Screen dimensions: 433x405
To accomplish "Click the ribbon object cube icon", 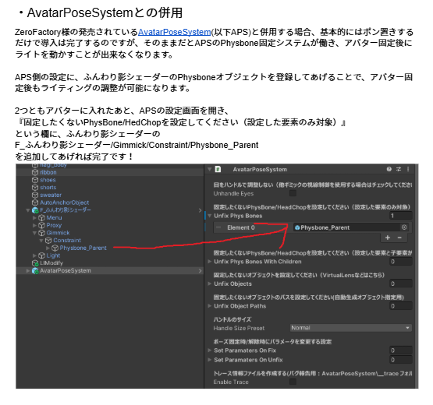I will point(35,172).
